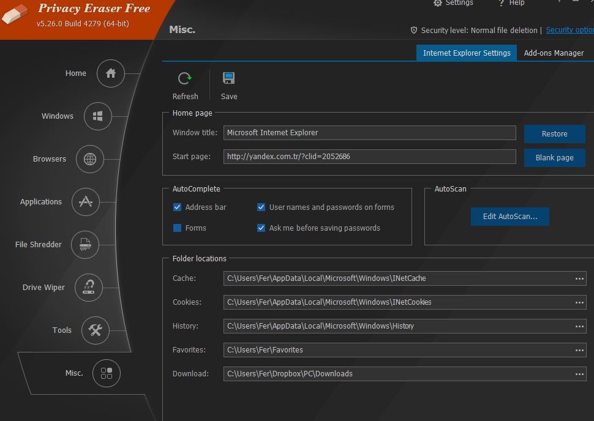
Task: Select the Windows logo sidebar icon
Action: pos(98,116)
